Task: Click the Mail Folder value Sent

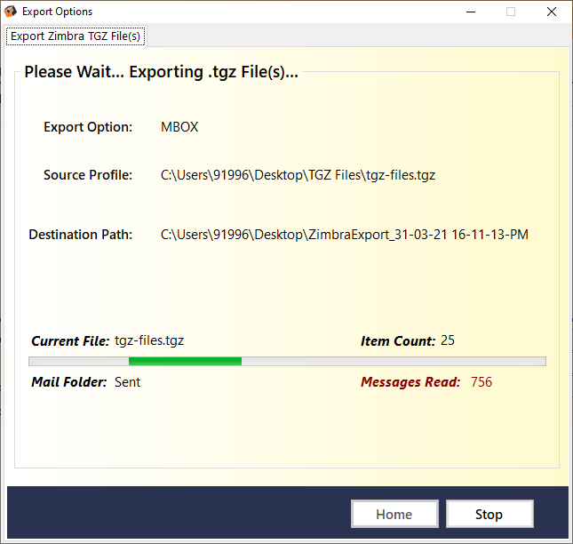Action: pyautogui.click(x=127, y=382)
